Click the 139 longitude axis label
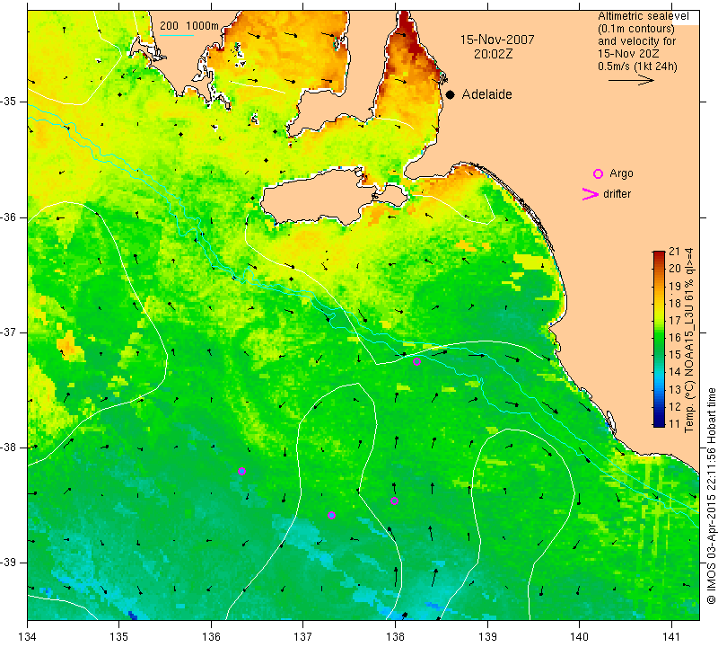This screenshot has width=718, height=647. point(487,637)
